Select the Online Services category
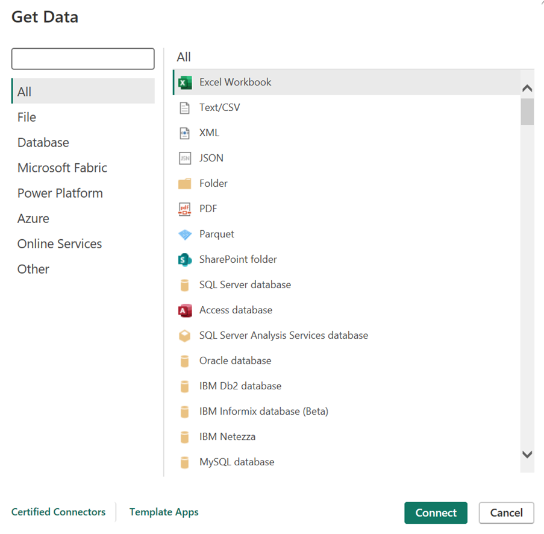Screen dimensions: 544x534 point(60,244)
